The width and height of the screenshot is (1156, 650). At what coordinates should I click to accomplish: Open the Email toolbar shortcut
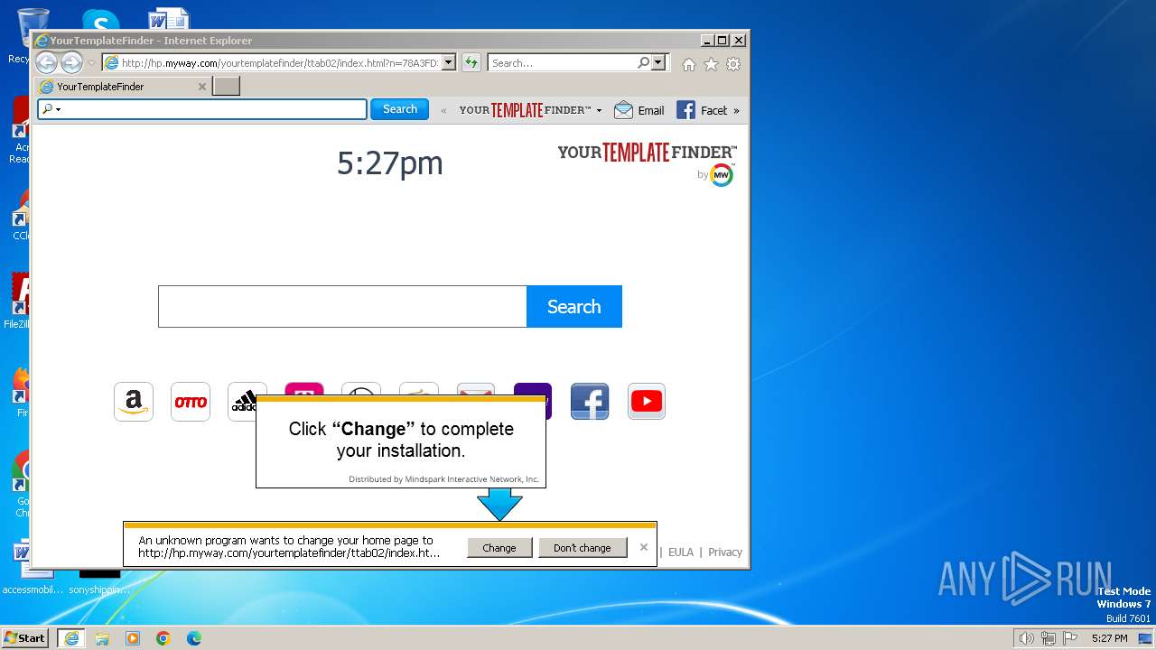pyautogui.click(x=639, y=110)
